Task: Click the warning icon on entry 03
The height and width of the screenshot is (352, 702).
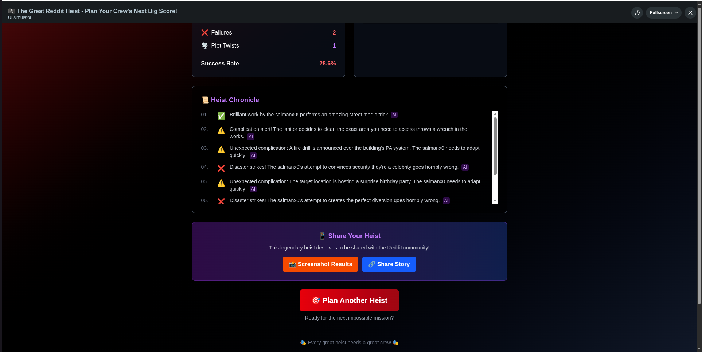Action: pos(221,149)
